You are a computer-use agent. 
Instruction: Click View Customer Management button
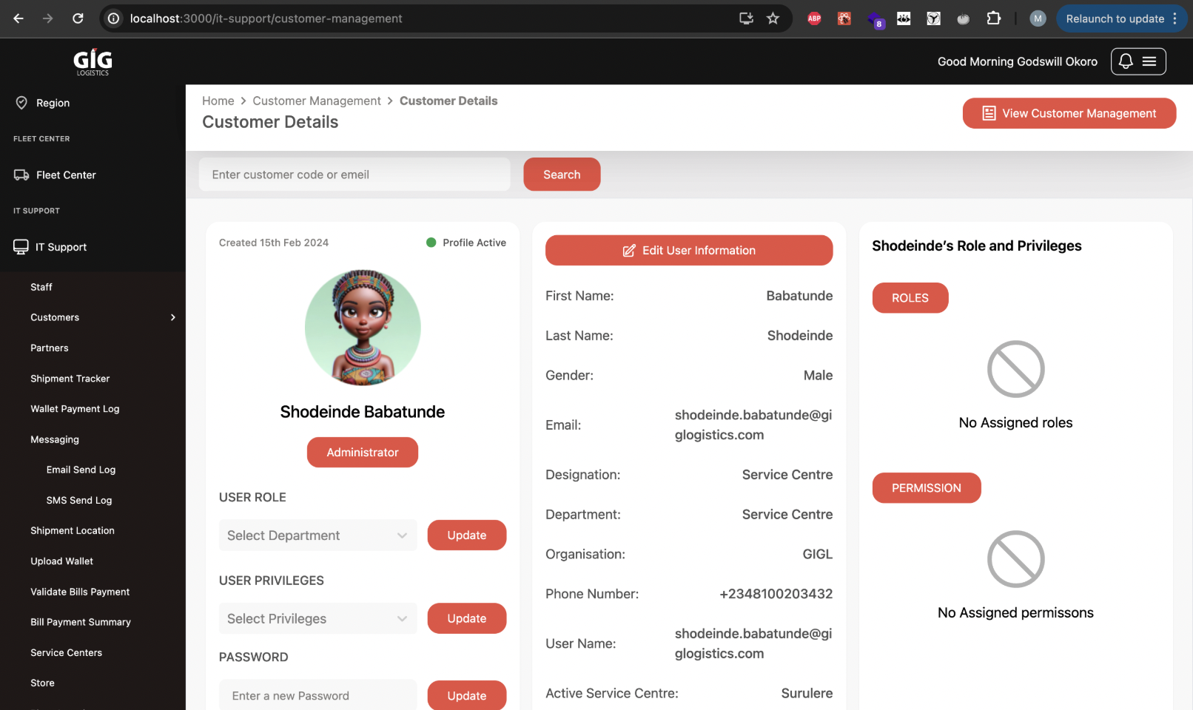point(1069,113)
